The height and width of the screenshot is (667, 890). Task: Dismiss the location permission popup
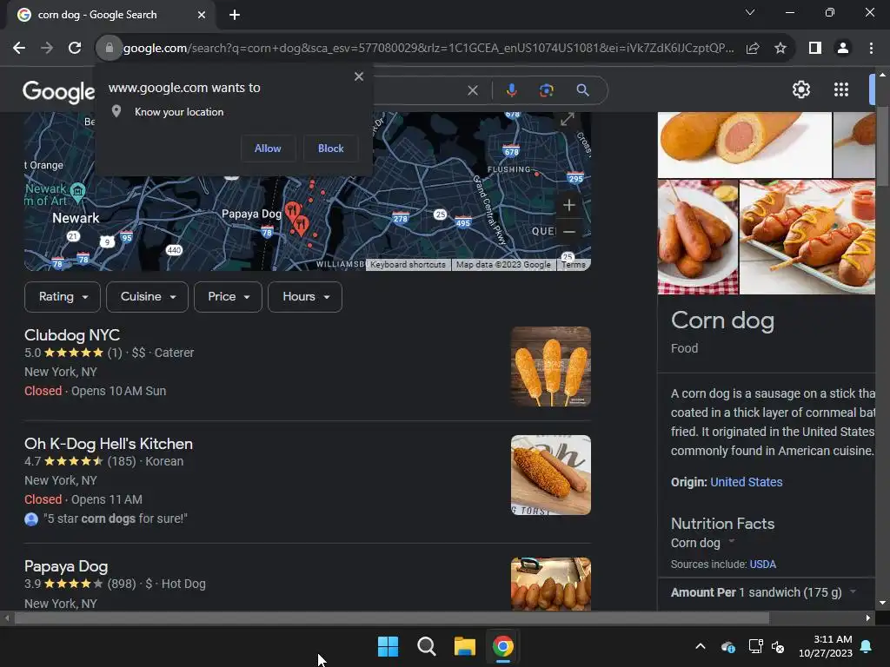359,76
